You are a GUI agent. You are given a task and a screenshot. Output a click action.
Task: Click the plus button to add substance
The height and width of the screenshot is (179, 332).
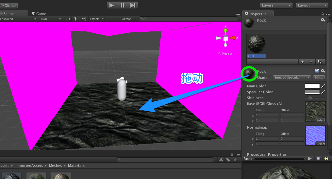(303, 62)
